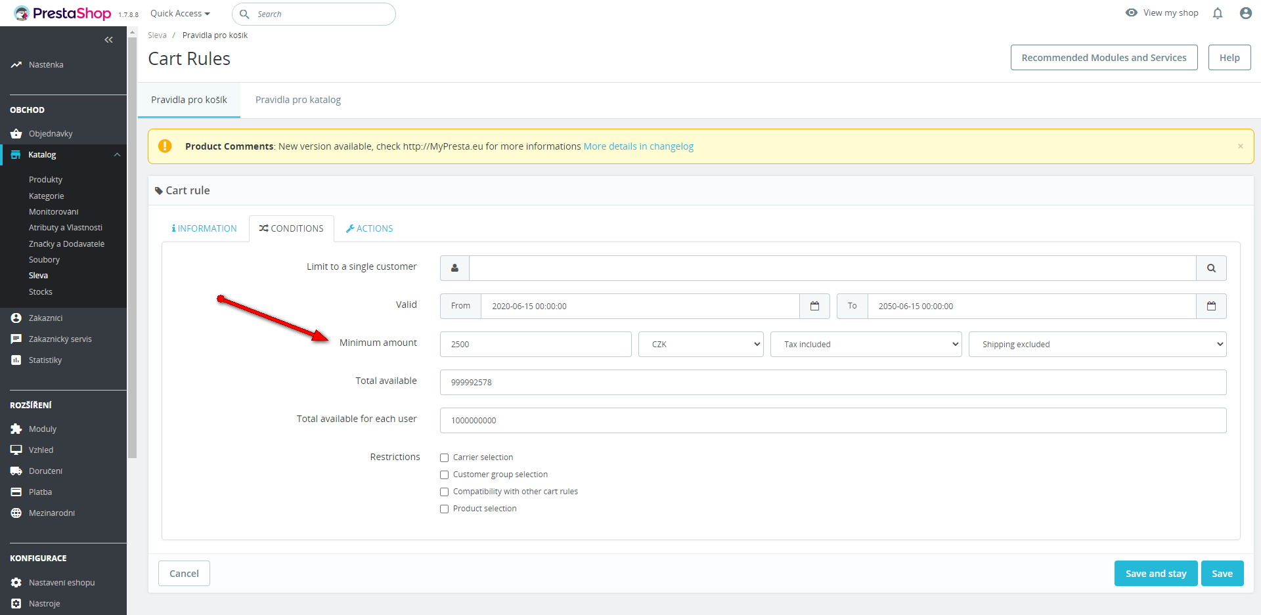The image size is (1261, 615).
Task: Open Recommended Modules and Services
Action: coord(1104,58)
